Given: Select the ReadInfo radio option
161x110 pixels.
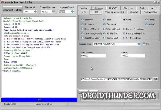Looking at the screenshot, I should pos(87,20).
